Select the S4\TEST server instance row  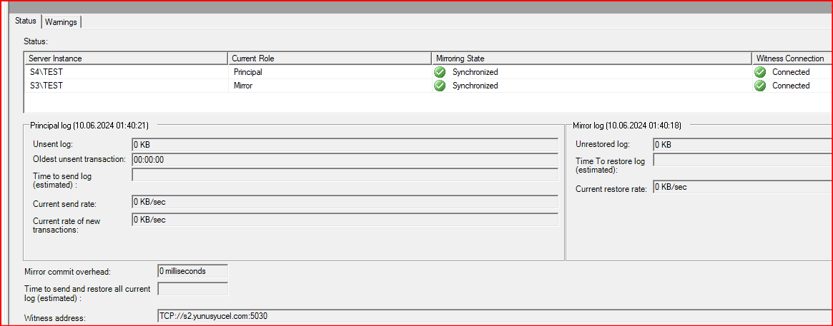[x=47, y=72]
